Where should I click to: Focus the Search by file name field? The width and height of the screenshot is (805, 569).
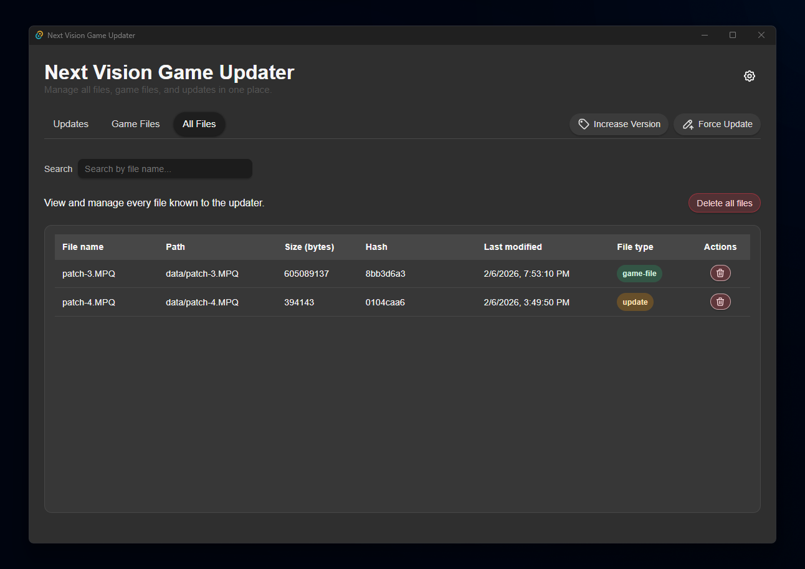165,169
